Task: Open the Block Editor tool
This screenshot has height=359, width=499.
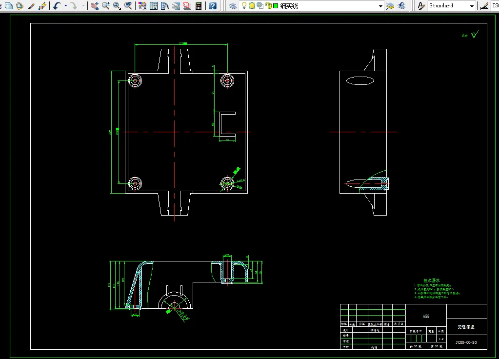Action: [42, 6]
